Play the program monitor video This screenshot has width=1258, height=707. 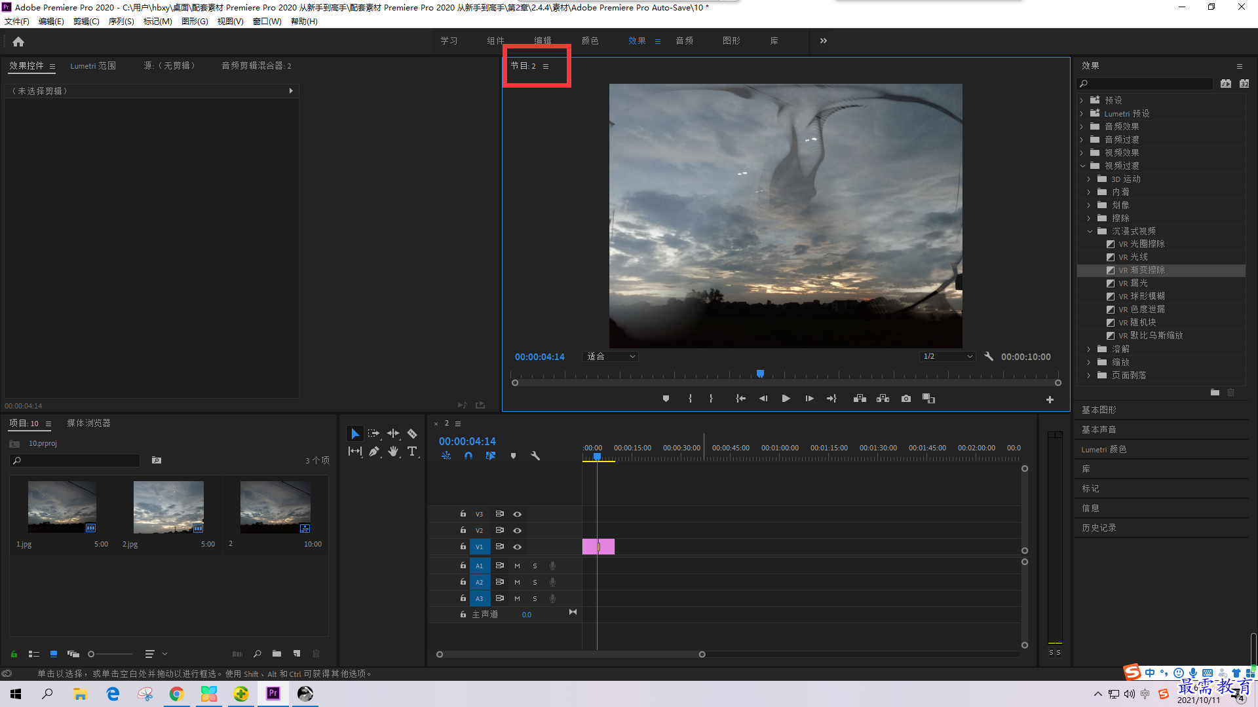point(786,399)
